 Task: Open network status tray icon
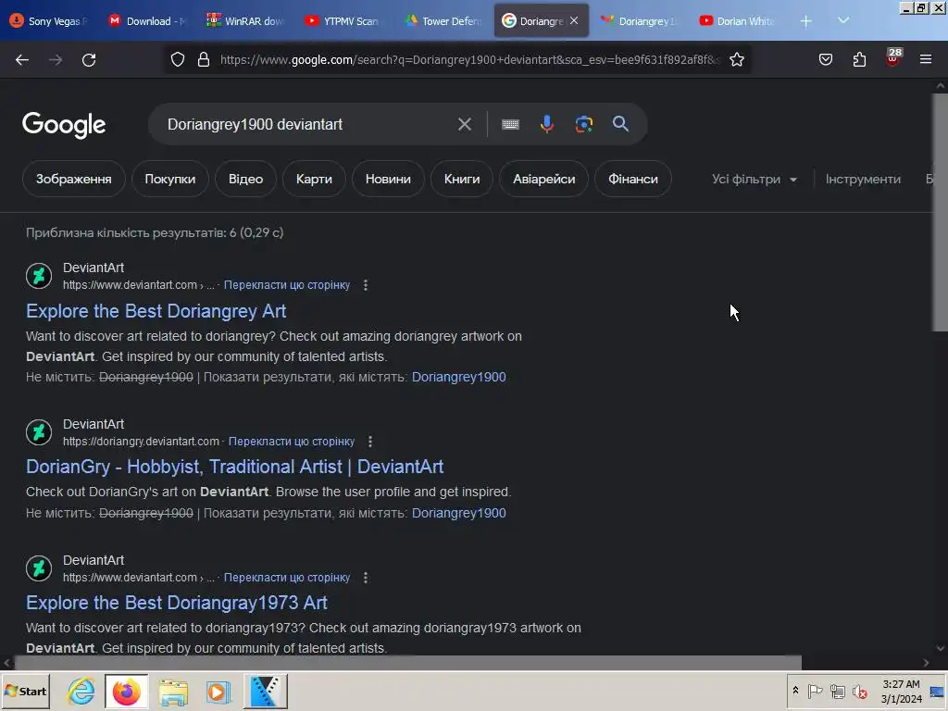coord(837,691)
